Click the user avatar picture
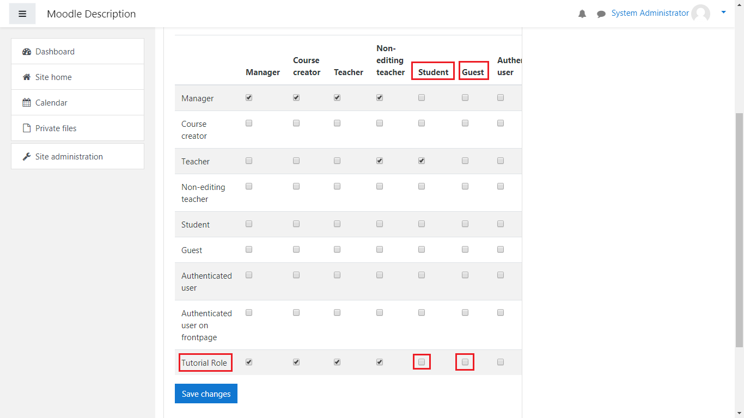This screenshot has width=744, height=418. point(700,14)
